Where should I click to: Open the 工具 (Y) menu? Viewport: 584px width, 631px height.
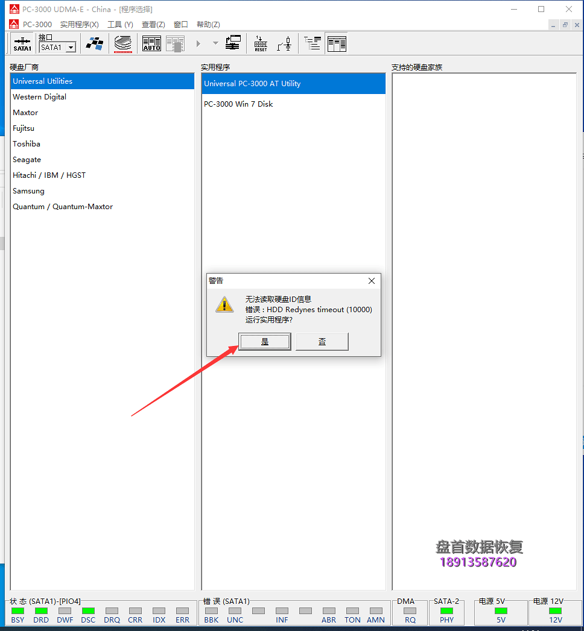pos(120,25)
